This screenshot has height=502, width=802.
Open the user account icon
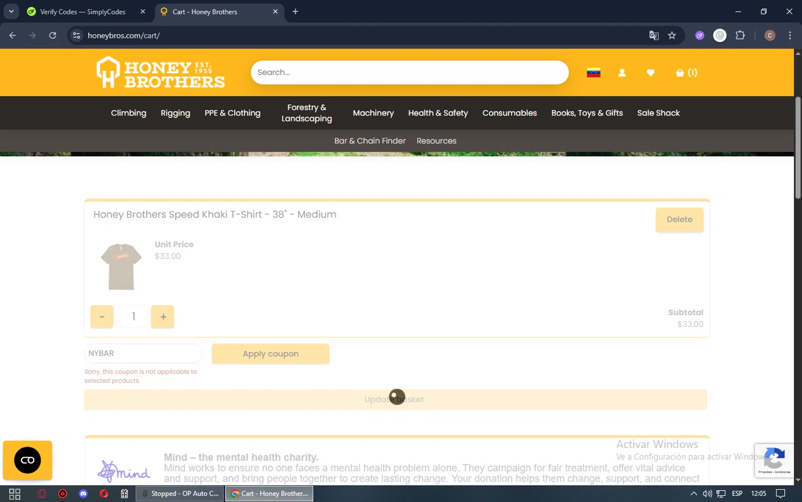(622, 73)
